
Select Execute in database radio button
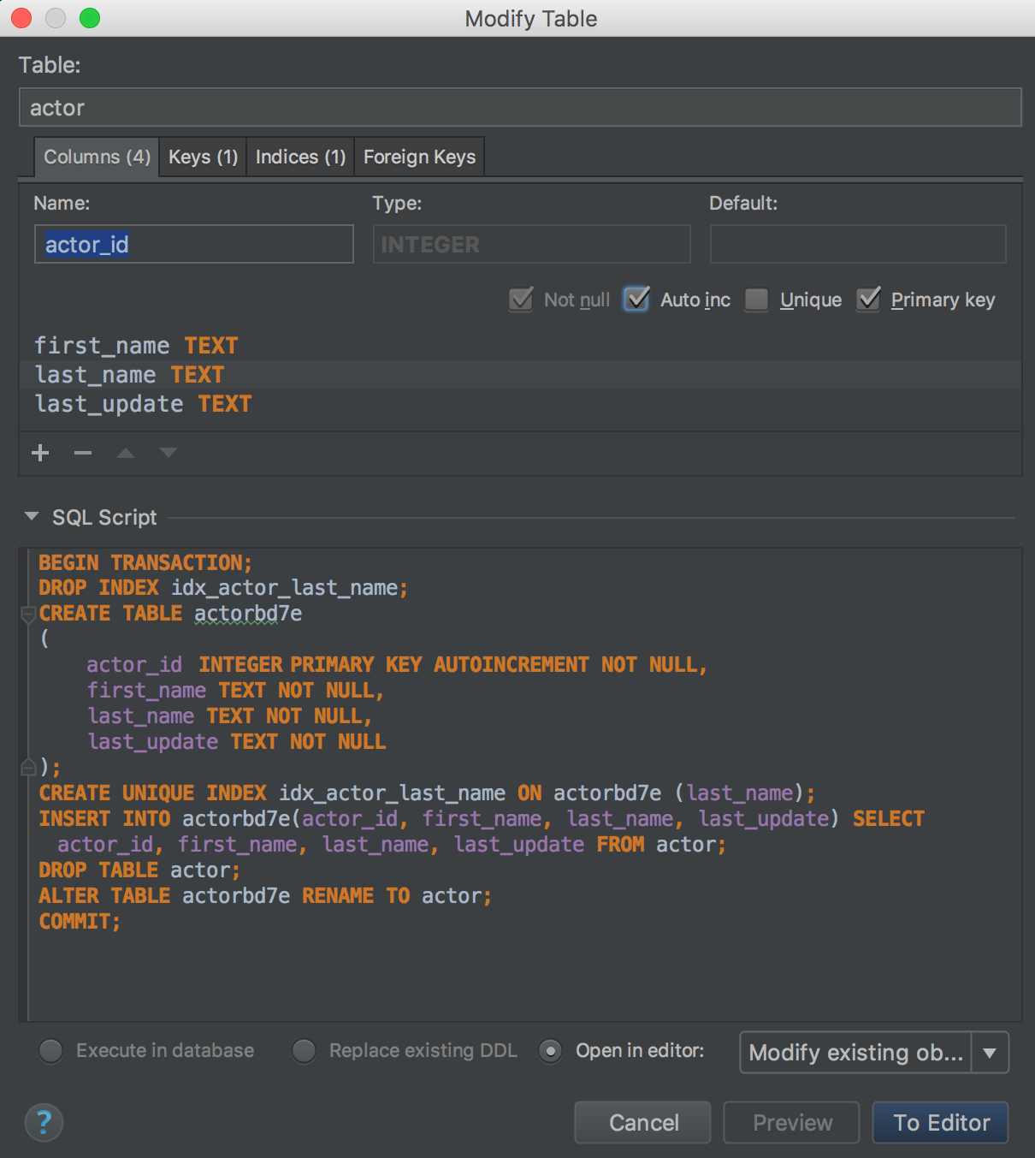pyautogui.click(x=51, y=1051)
